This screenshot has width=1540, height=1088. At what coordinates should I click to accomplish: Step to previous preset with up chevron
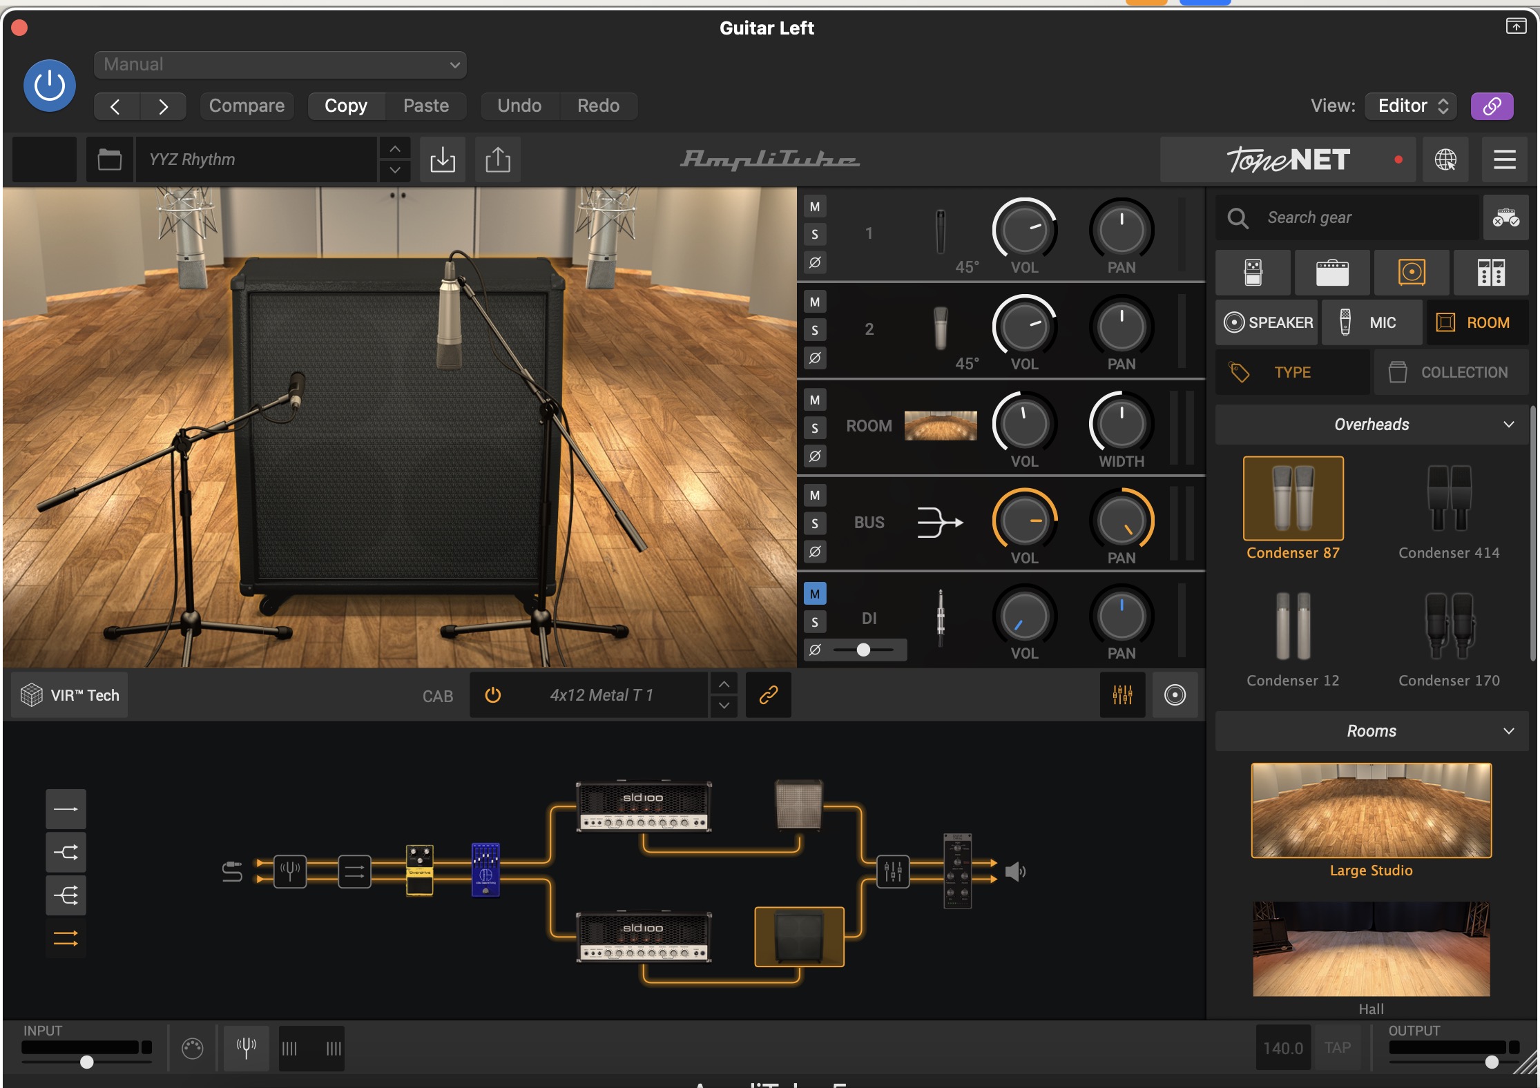click(394, 148)
